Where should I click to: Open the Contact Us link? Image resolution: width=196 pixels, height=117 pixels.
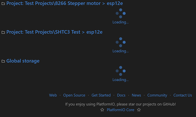[183, 95]
